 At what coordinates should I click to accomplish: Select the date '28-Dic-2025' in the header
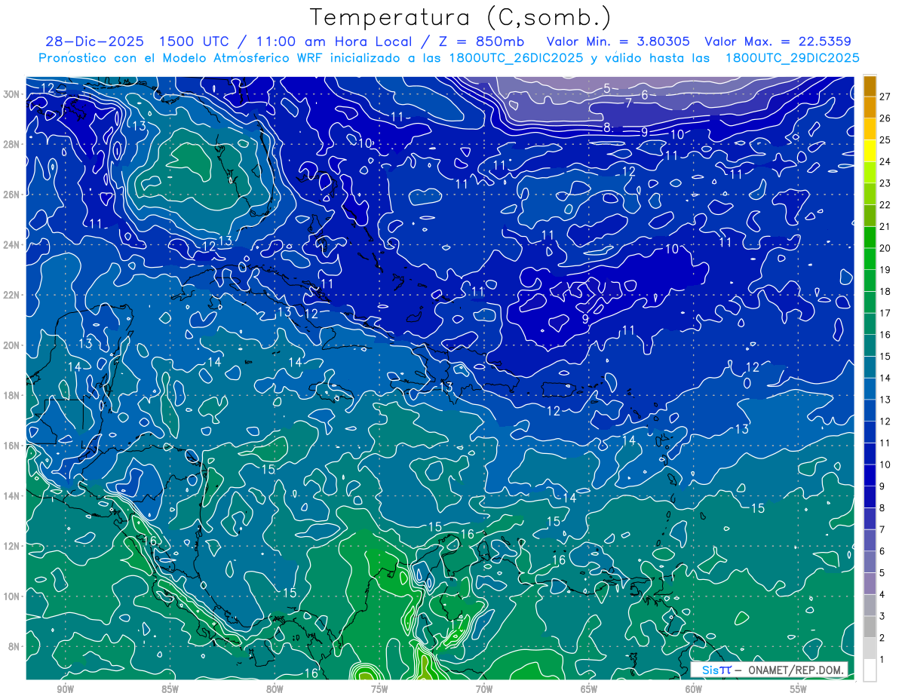(x=94, y=41)
